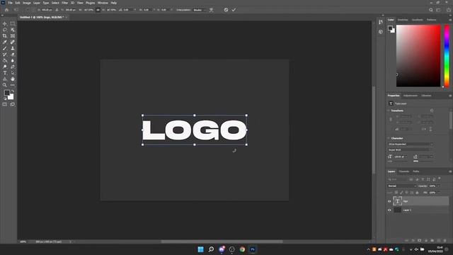The width and height of the screenshot is (453, 255).
Task: Open the Windows Start button
Action: click(x=201, y=249)
